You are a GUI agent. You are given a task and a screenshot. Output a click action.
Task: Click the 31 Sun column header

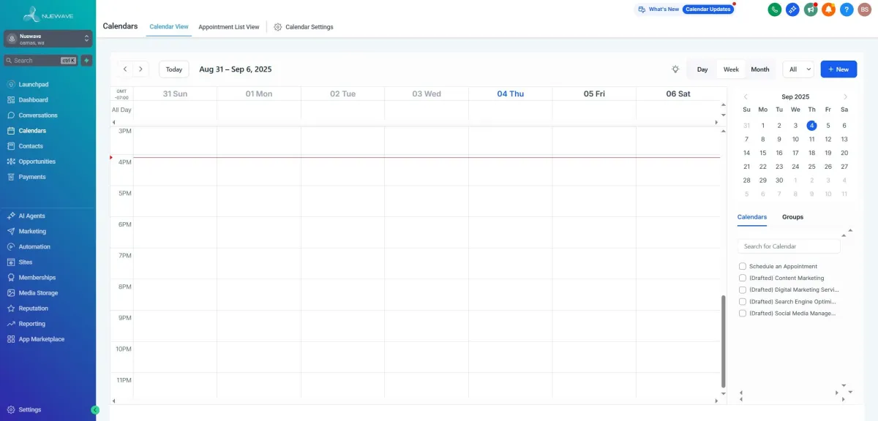(x=175, y=94)
